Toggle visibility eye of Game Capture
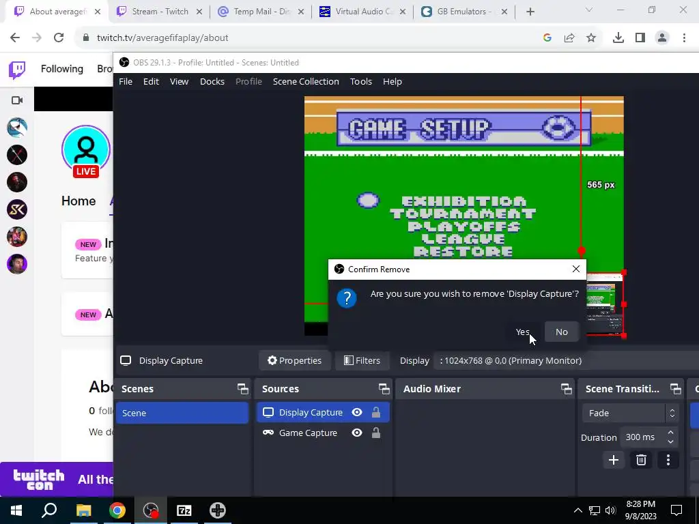The height and width of the screenshot is (524, 699). [x=357, y=433]
